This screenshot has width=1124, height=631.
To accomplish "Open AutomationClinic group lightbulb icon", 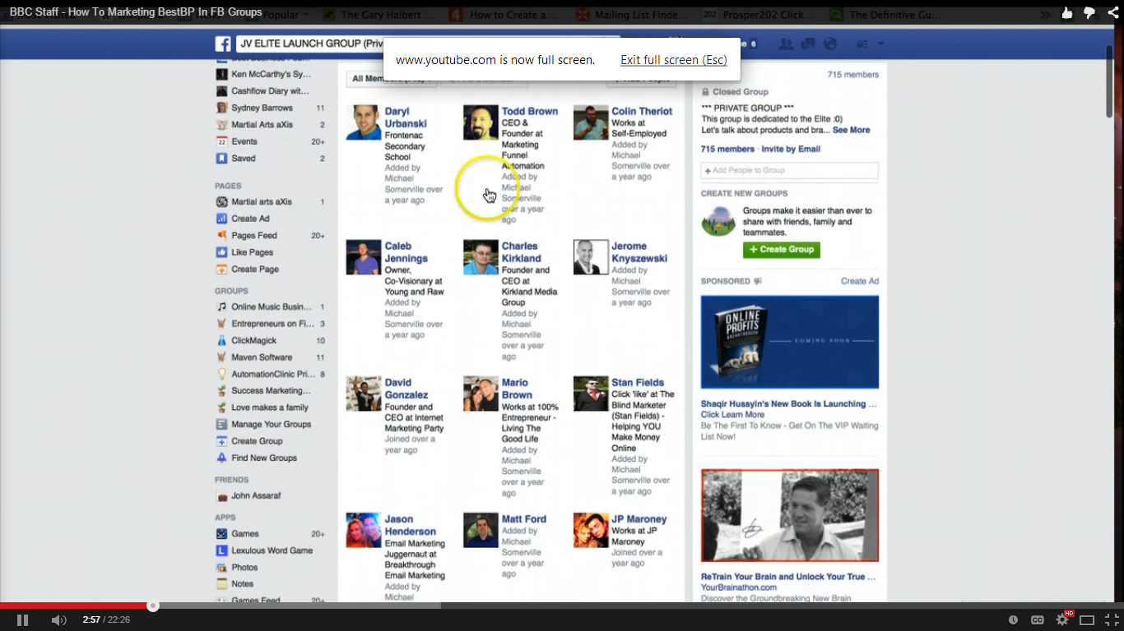I will pos(221,374).
